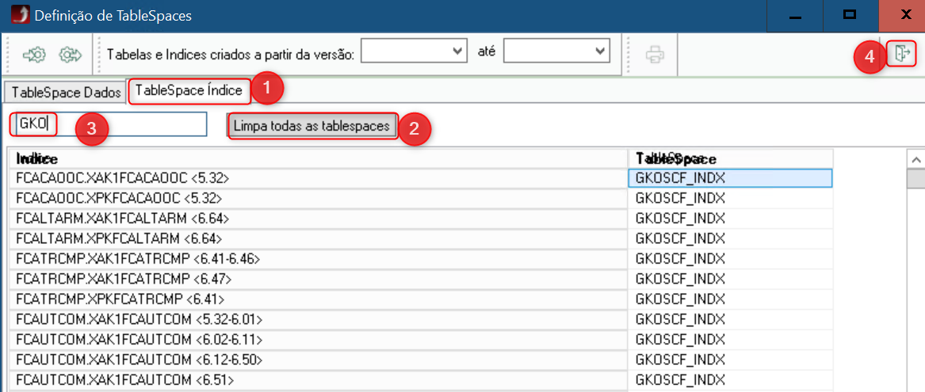Click the scrollbar up arrow of the table

point(915,160)
